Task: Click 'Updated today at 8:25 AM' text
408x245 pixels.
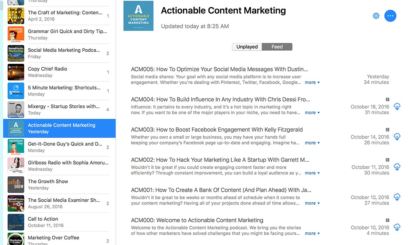Action: 195,26
